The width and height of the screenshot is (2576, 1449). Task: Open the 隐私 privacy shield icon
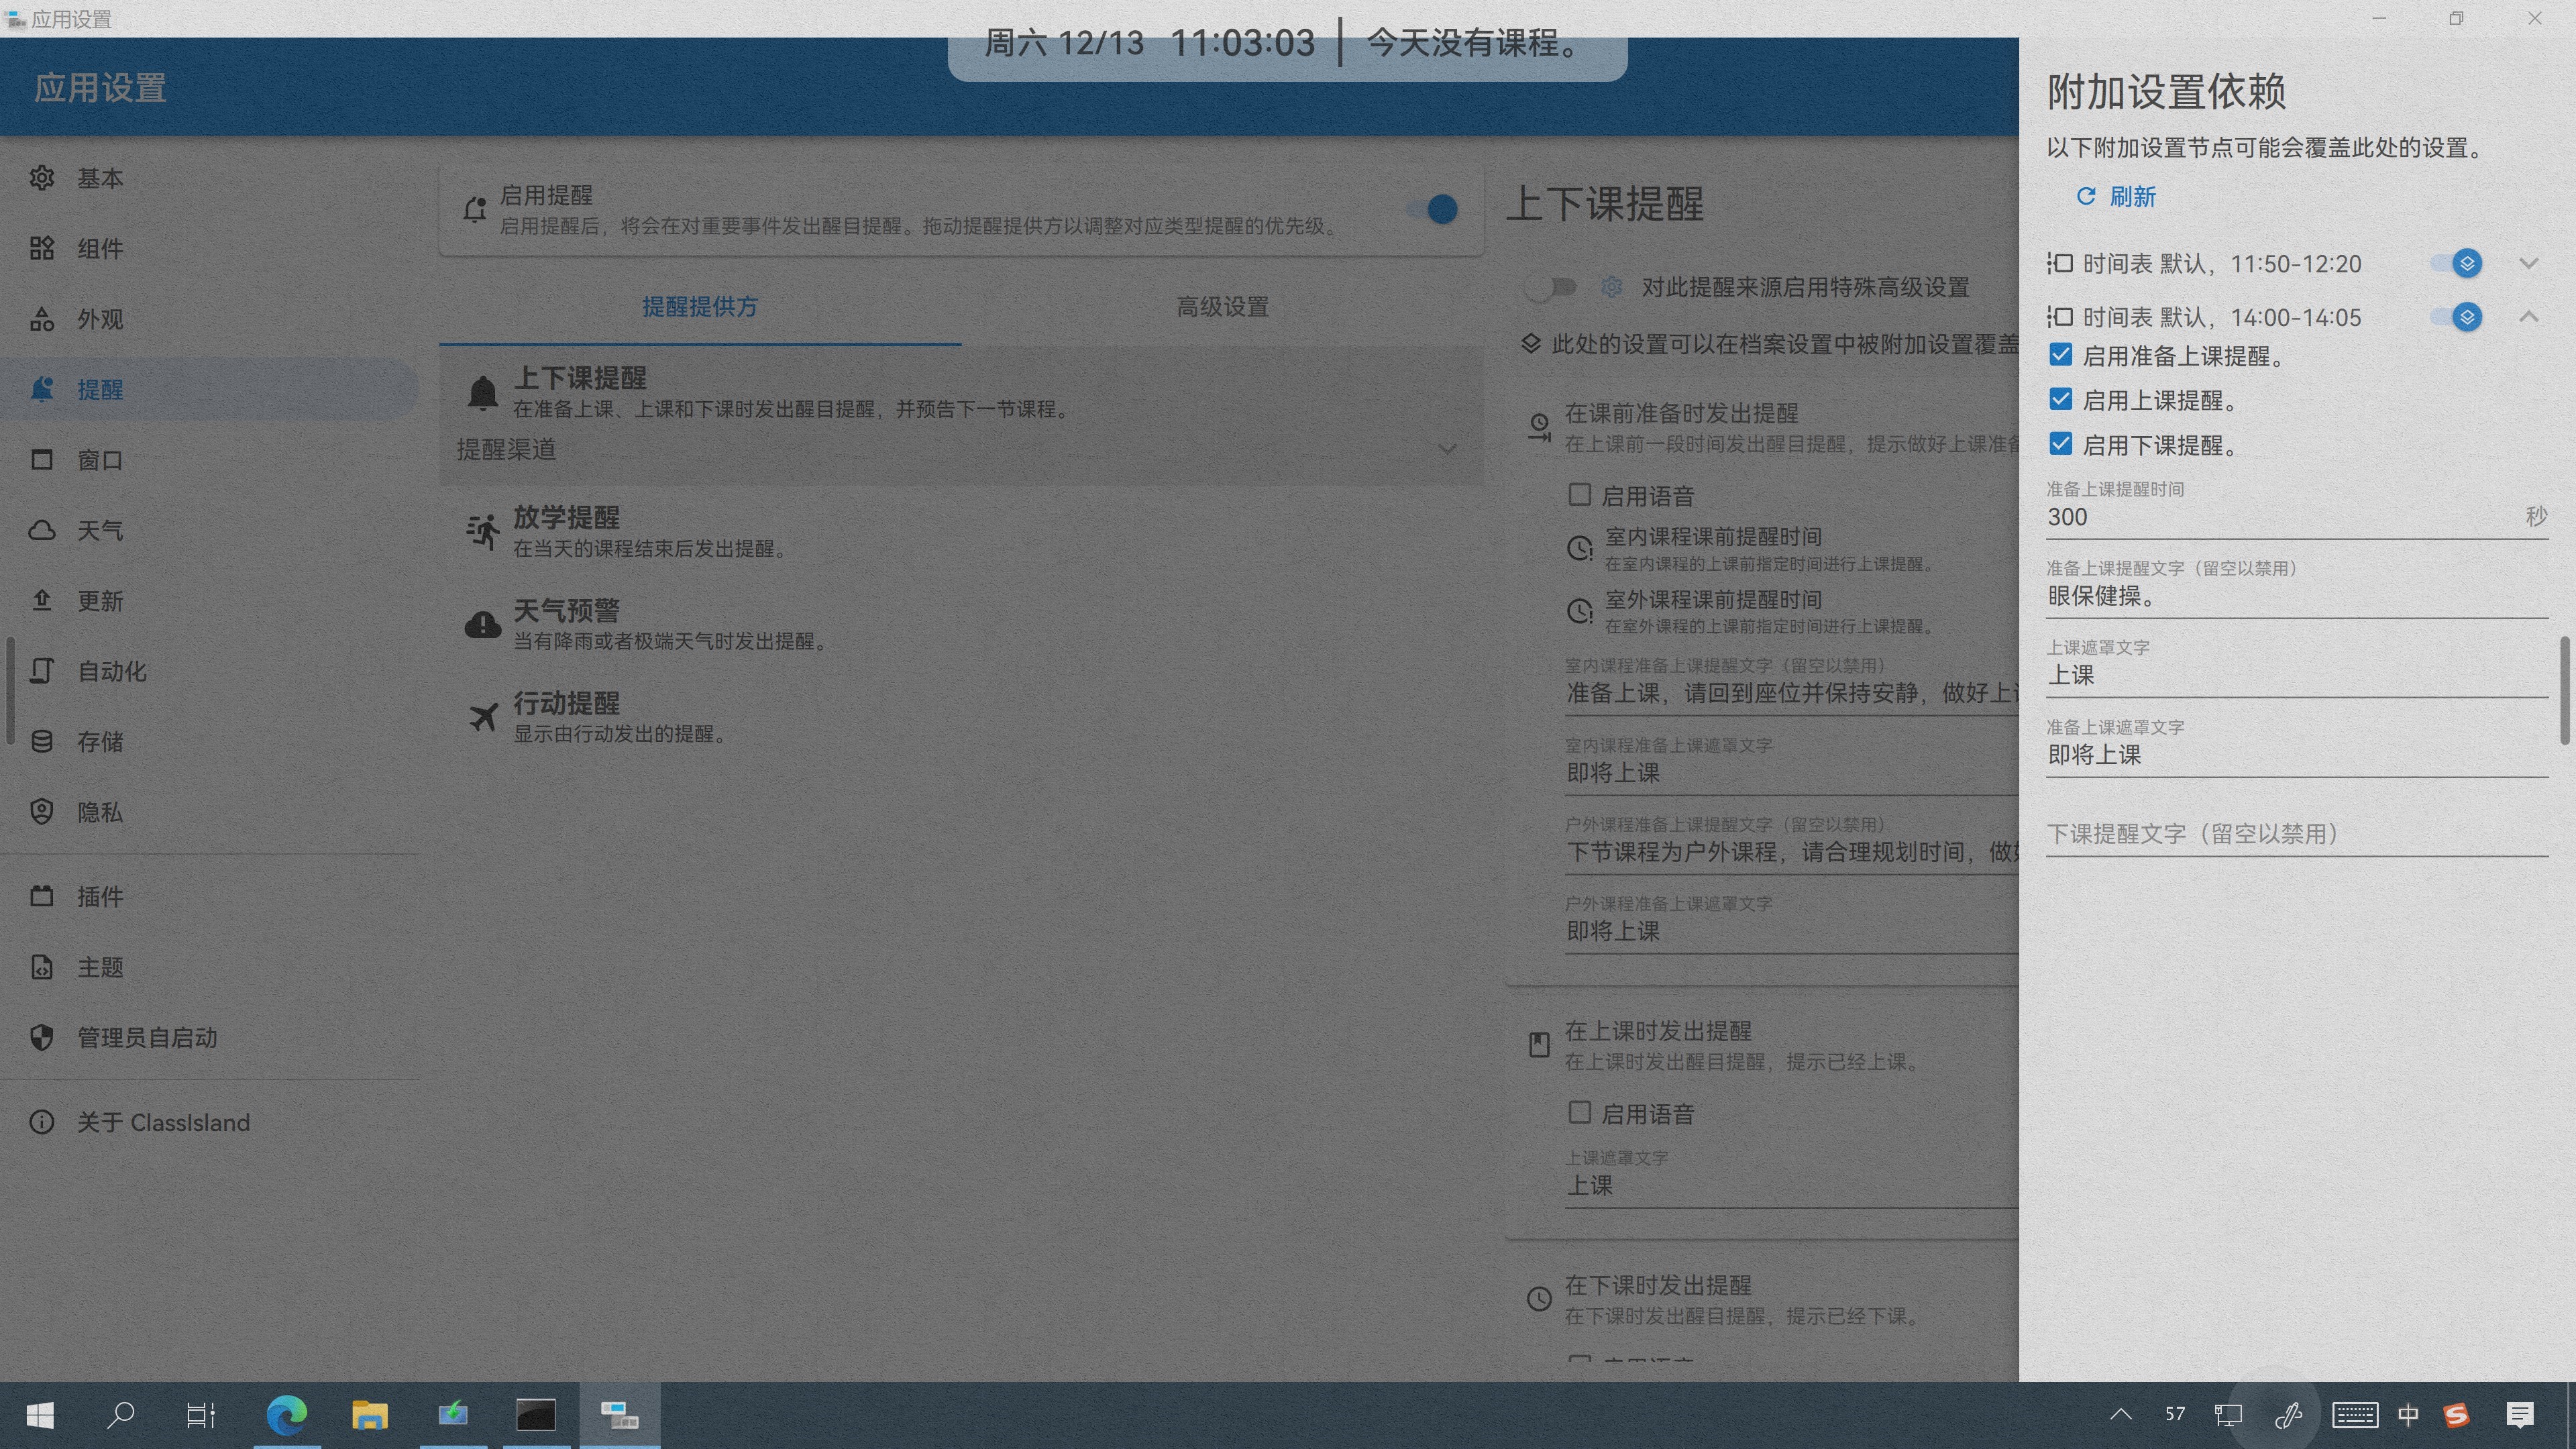tap(41, 812)
